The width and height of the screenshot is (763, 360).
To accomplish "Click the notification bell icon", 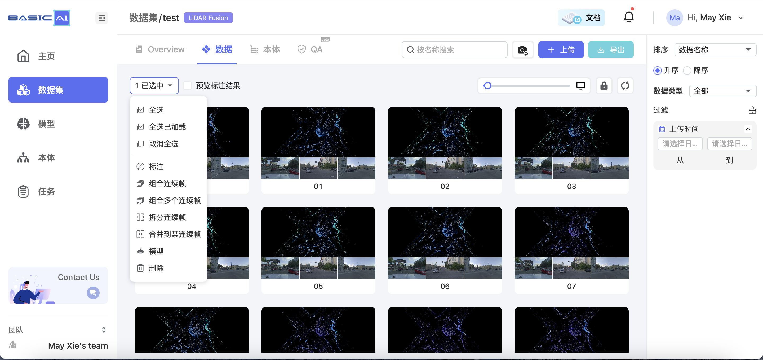I will tap(628, 17).
